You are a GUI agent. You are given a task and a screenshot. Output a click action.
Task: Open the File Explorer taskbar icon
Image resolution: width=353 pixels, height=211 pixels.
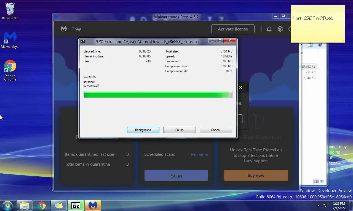tap(25, 206)
